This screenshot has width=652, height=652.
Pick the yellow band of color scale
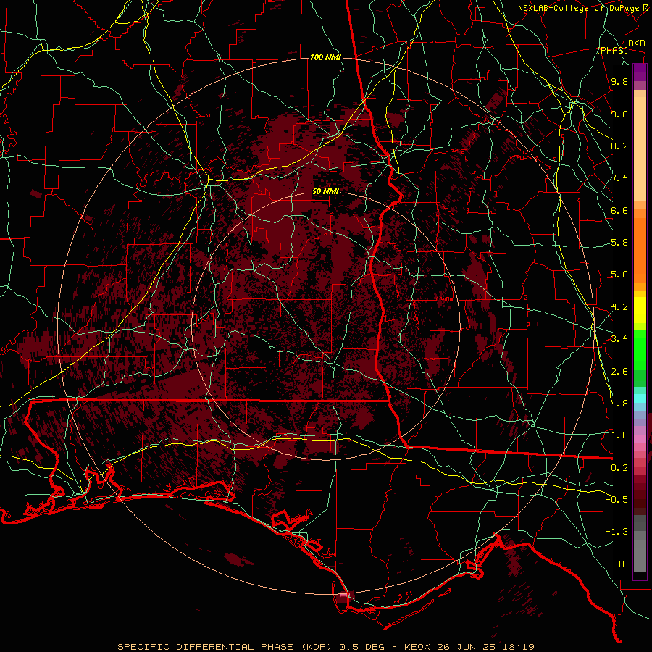(640, 310)
